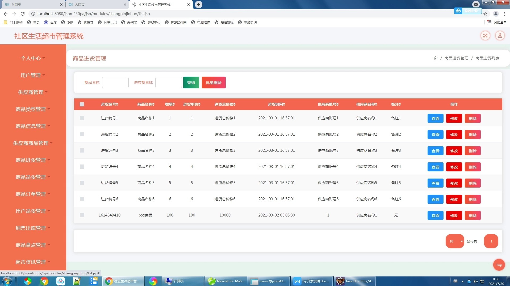This screenshot has width=510, height=286.
Task: Open browser menu three-dots icon
Action: [504, 14]
